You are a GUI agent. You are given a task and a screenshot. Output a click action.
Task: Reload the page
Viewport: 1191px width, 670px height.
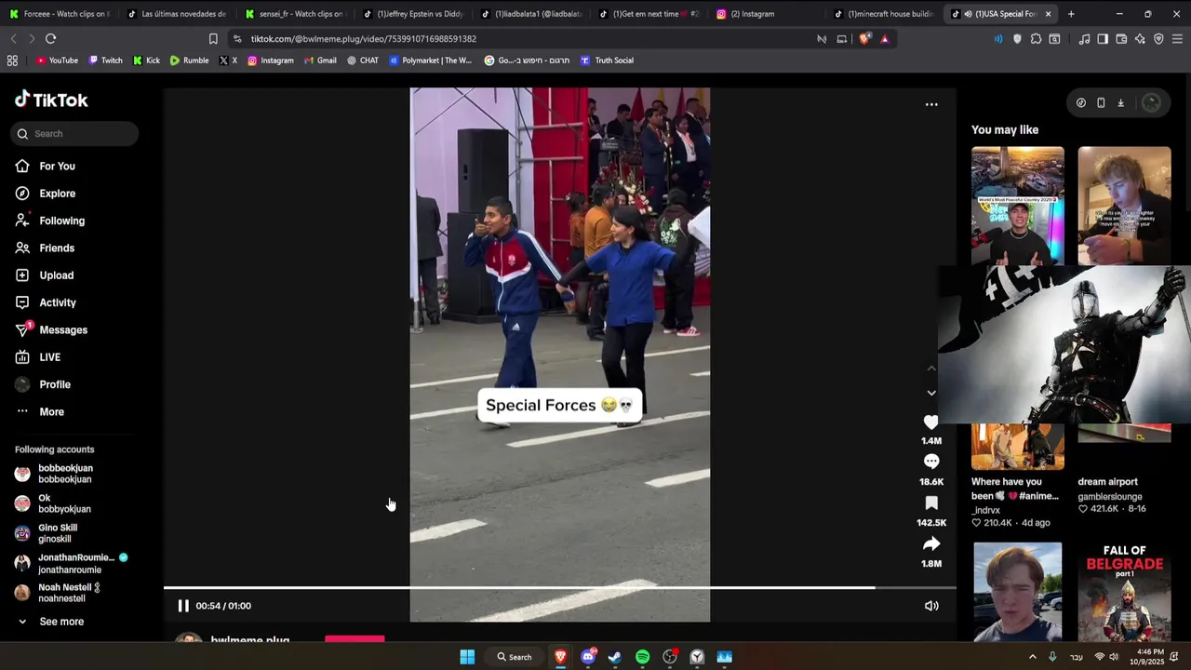pyautogui.click(x=50, y=39)
